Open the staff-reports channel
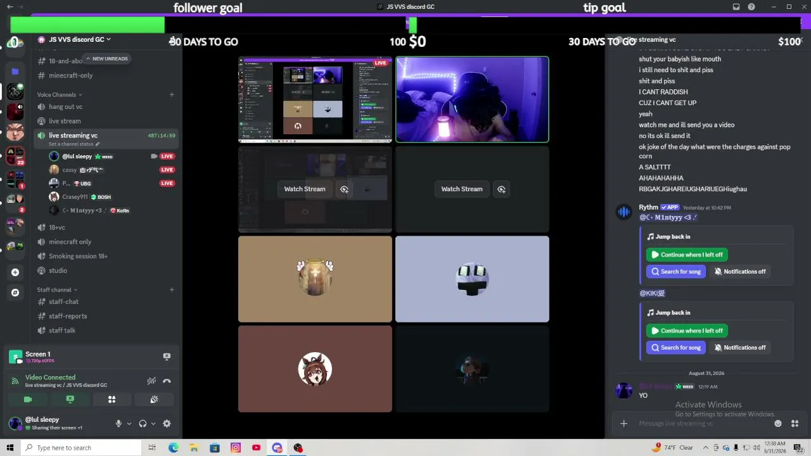 [x=68, y=316]
